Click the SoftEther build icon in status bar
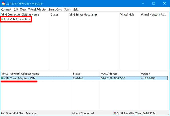The width and height of the screenshot is (170, 116). tap(115, 113)
